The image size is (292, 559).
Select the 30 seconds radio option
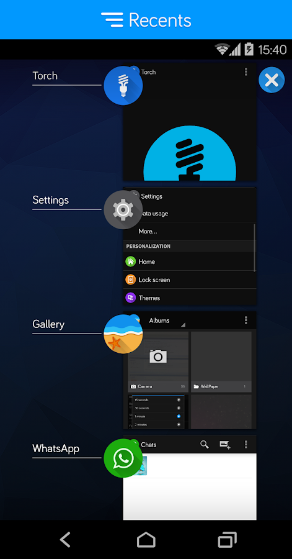[x=179, y=408]
